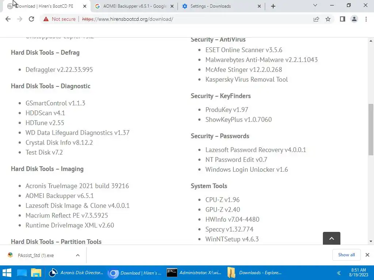Open the tab search dropdown

tap(315, 5)
